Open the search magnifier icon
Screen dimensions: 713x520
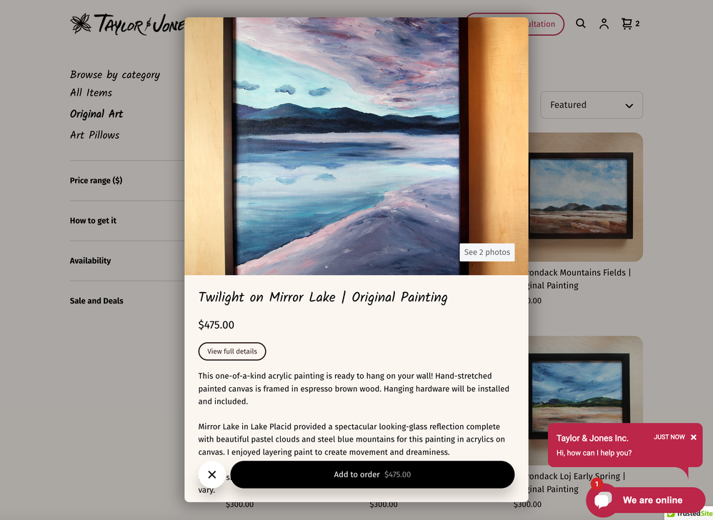(x=580, y=24)
